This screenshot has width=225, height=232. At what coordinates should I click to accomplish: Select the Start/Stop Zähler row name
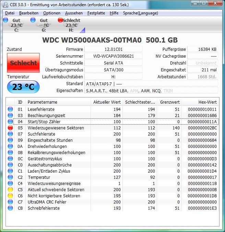click(44, 121)
